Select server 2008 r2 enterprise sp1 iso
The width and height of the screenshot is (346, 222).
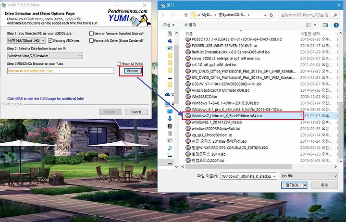pos(225,59)
